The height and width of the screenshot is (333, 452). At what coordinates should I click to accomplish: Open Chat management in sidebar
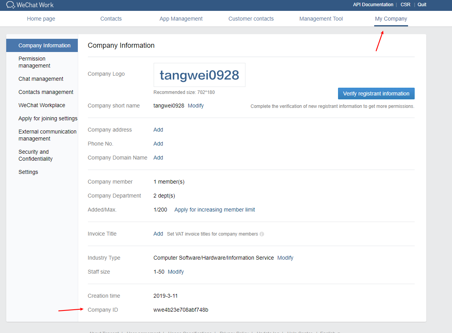pos(41,79)
